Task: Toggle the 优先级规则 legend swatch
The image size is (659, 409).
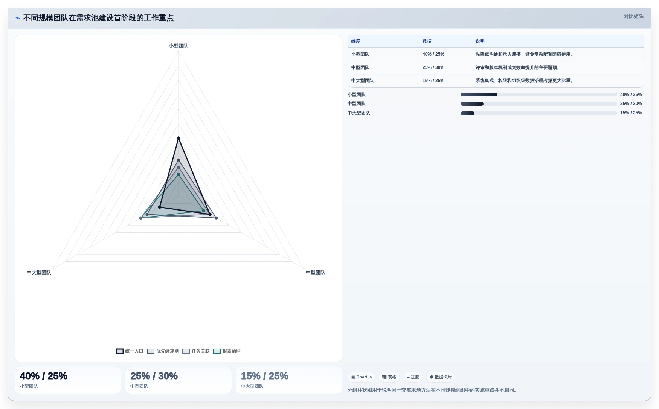Action: [151, 351]
